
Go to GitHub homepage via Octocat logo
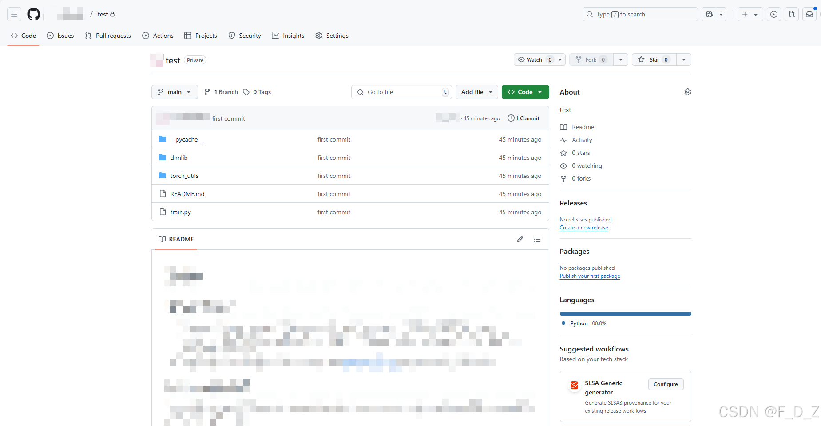34,14
